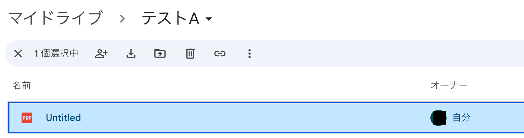The width and height of the screenshot is (524, 138).
Task: Click the 自分 owner label
Action: coord(462,118)
